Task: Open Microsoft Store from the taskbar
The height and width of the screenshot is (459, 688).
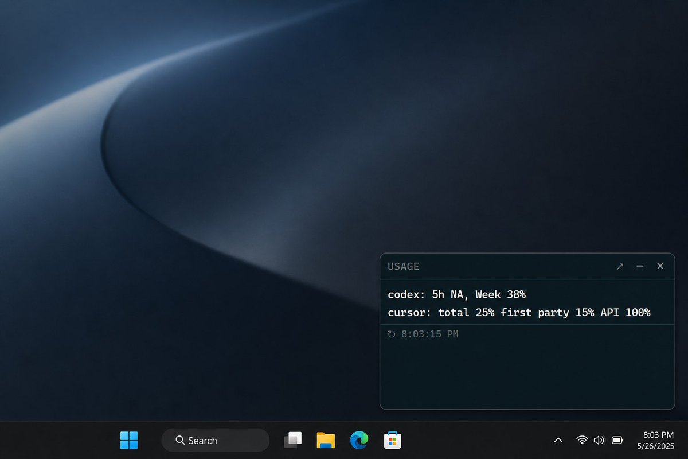Action: (392, 440)
